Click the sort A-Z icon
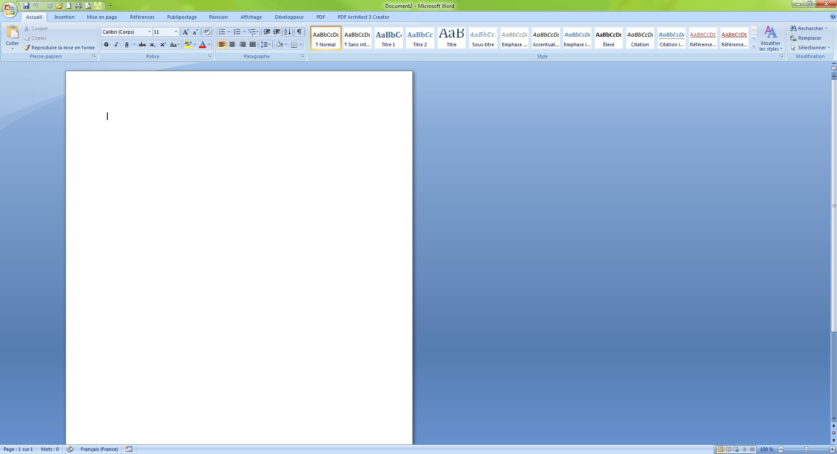 point(287,32)
